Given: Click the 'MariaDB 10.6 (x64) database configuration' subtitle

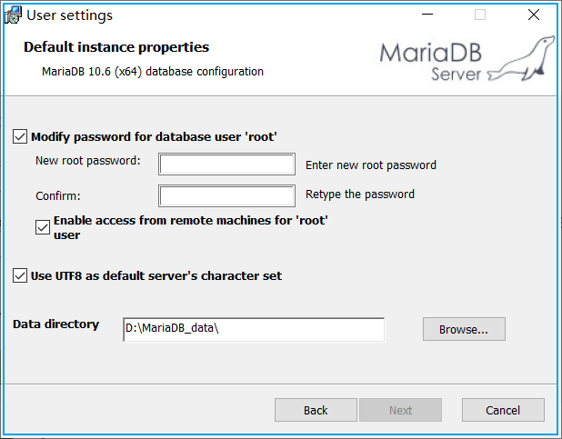Looking at the screenshot, I should tap(153, 71).
